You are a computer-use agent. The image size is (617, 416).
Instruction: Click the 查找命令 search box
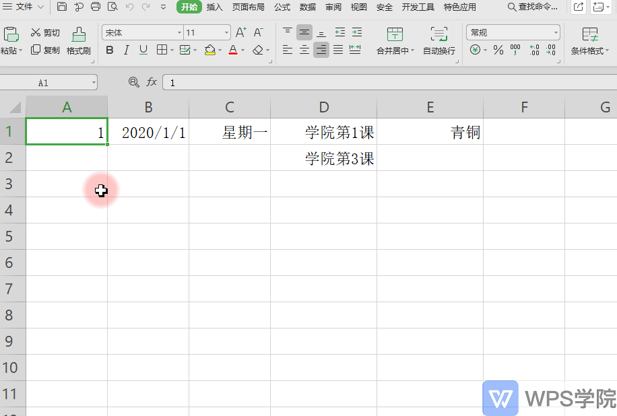click(x=533, y=7)
